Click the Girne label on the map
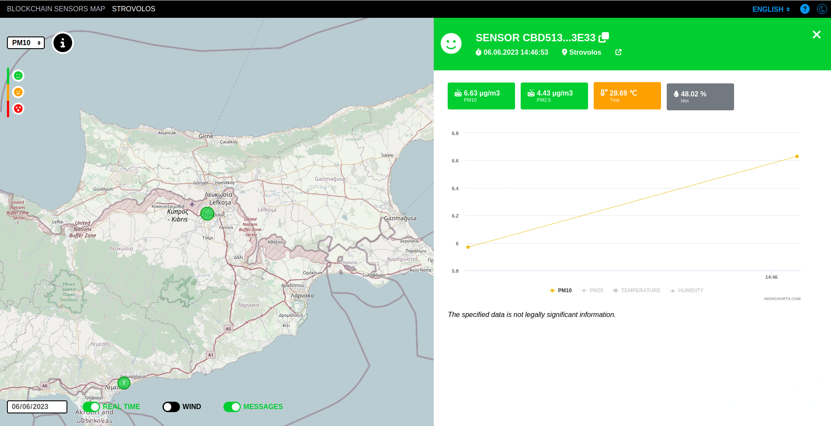 (x=206, y=136)
